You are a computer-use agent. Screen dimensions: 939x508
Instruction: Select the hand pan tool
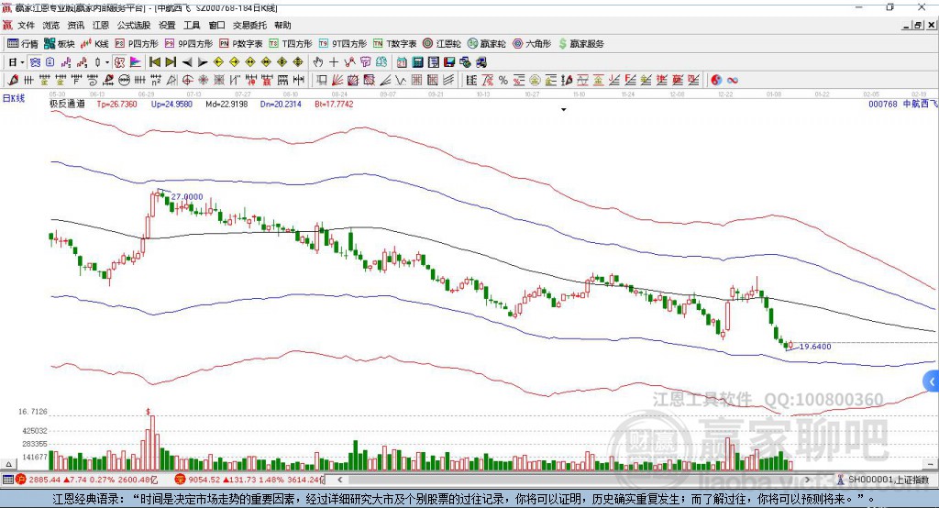[x=318, y=62]
